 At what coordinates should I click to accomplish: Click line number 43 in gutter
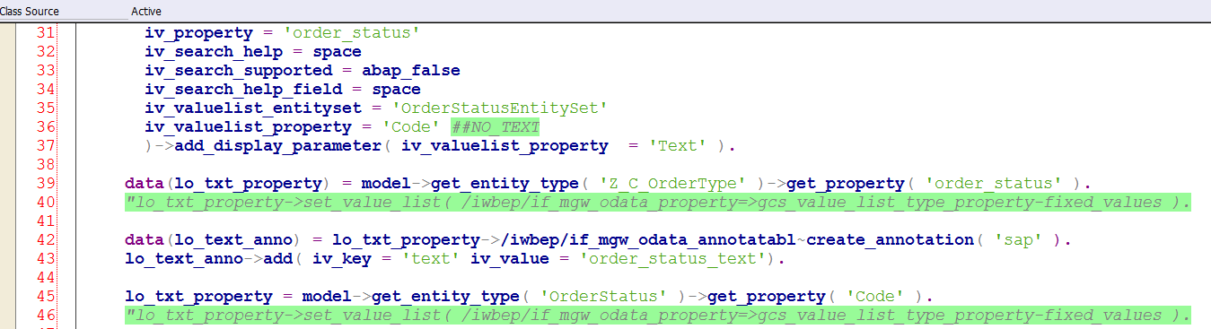point(47,259)
